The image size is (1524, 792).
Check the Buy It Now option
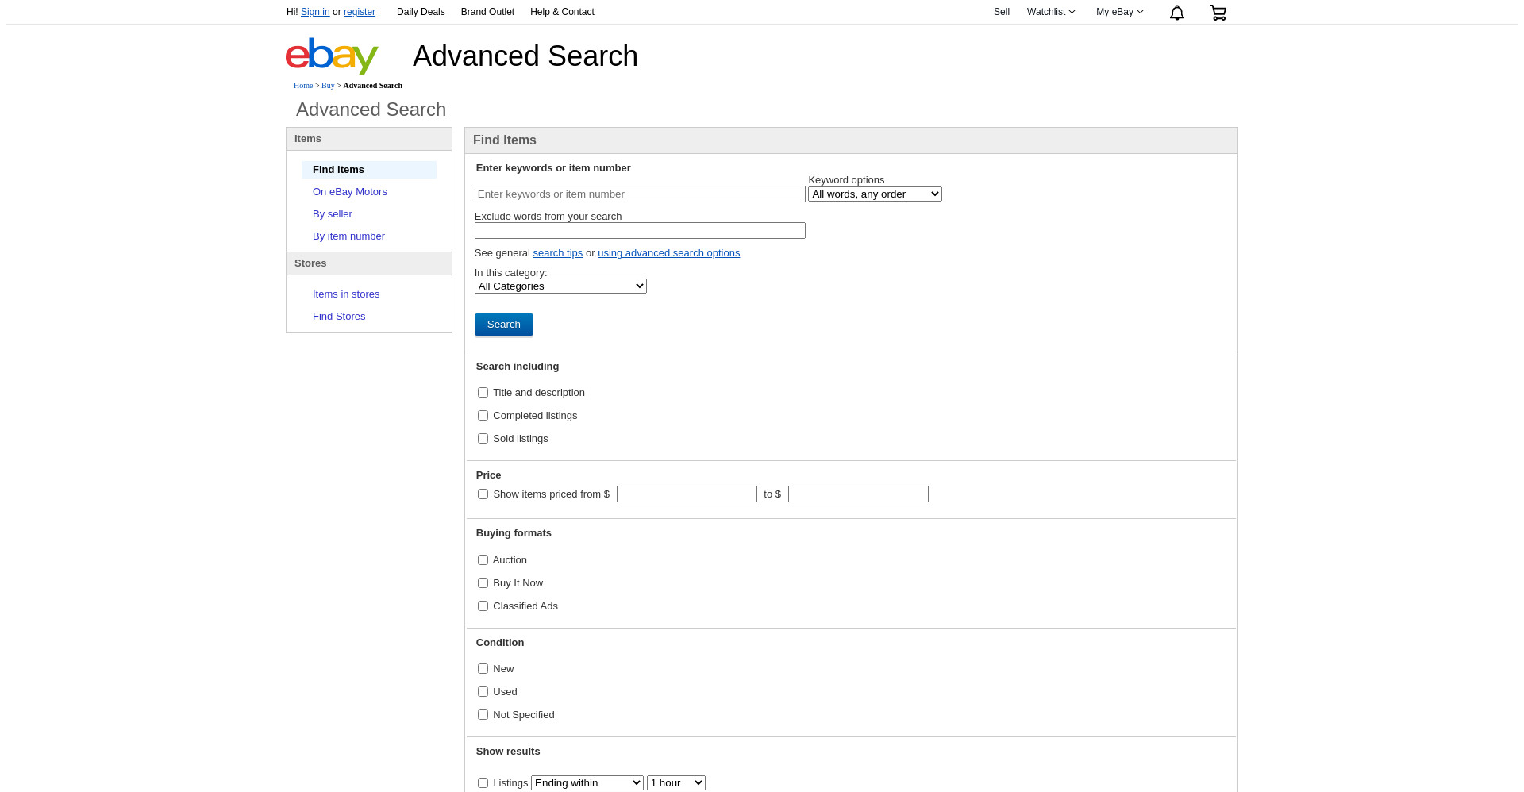tap(483, 583)
